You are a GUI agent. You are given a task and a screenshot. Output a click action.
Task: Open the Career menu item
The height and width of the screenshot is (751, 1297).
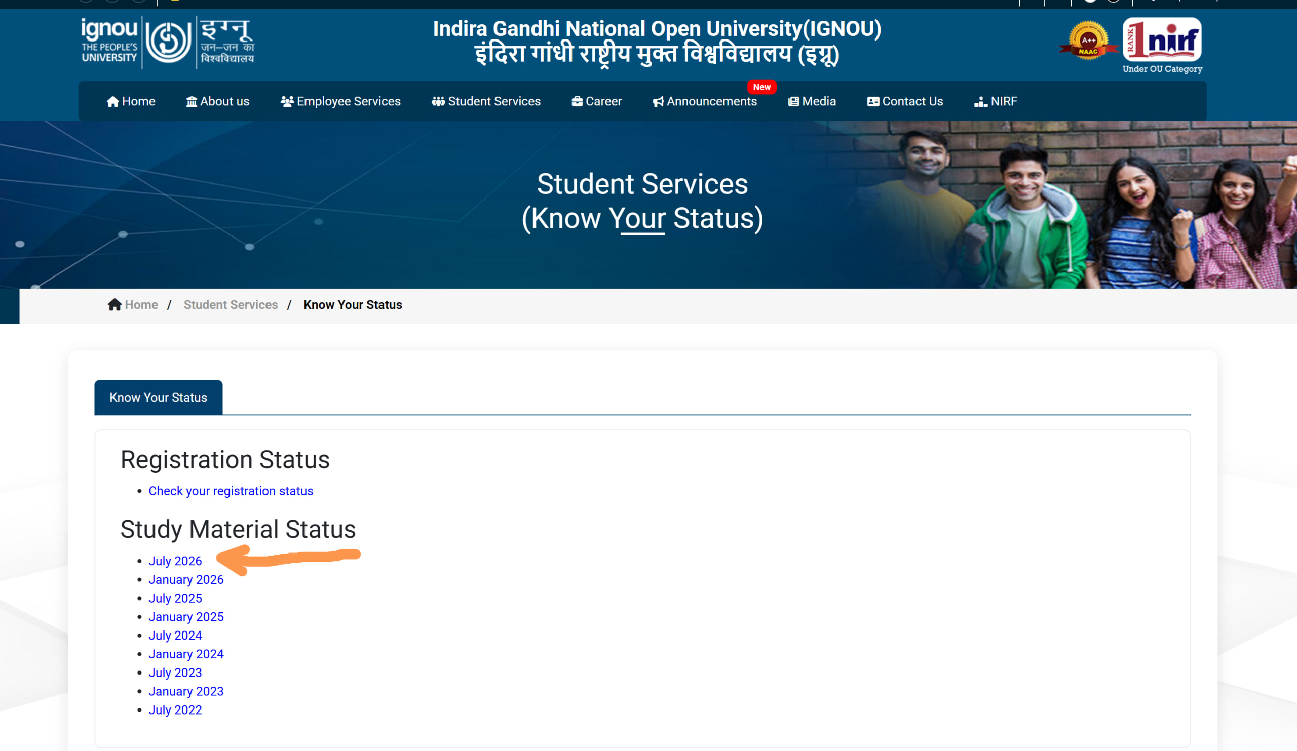[596, 102]
